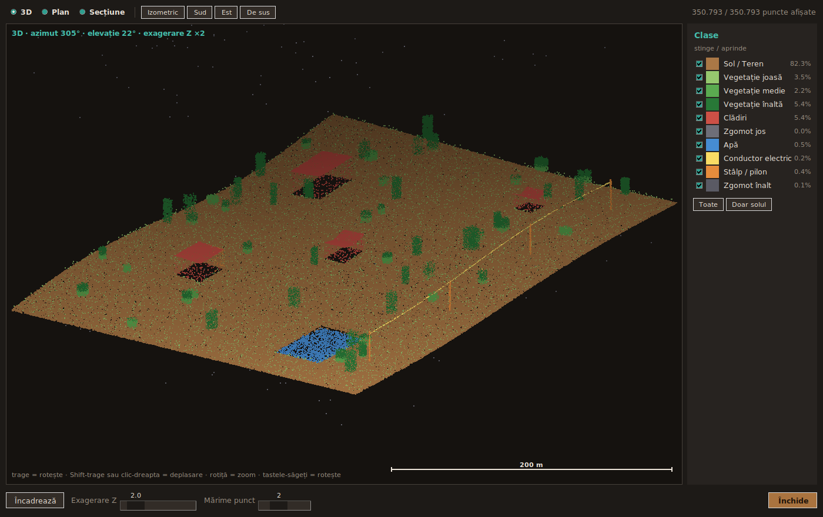Click the Conductor electric yellow swatch
Screen dimensions: 823x517
coord(712,158)
